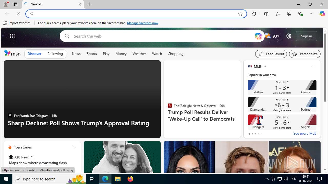Screen dimensions: 328x184
Task: Open the Weather section
Action: coord(139,54)
